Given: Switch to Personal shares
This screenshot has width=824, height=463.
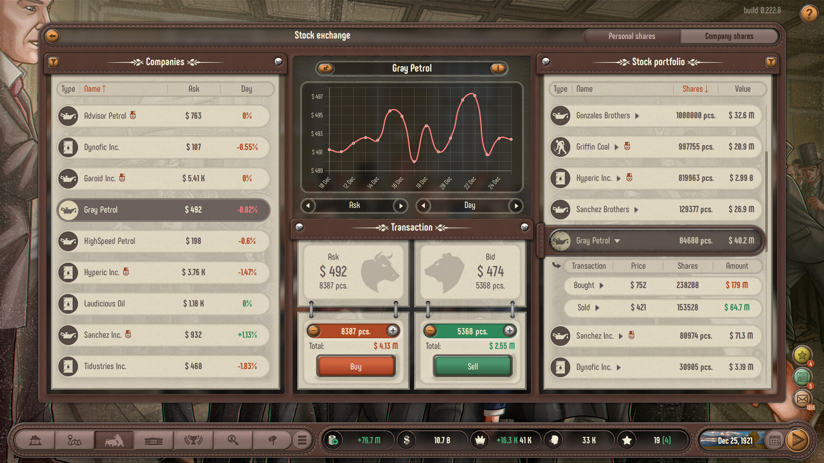Looking at the screenshot, I should [632, 36].
